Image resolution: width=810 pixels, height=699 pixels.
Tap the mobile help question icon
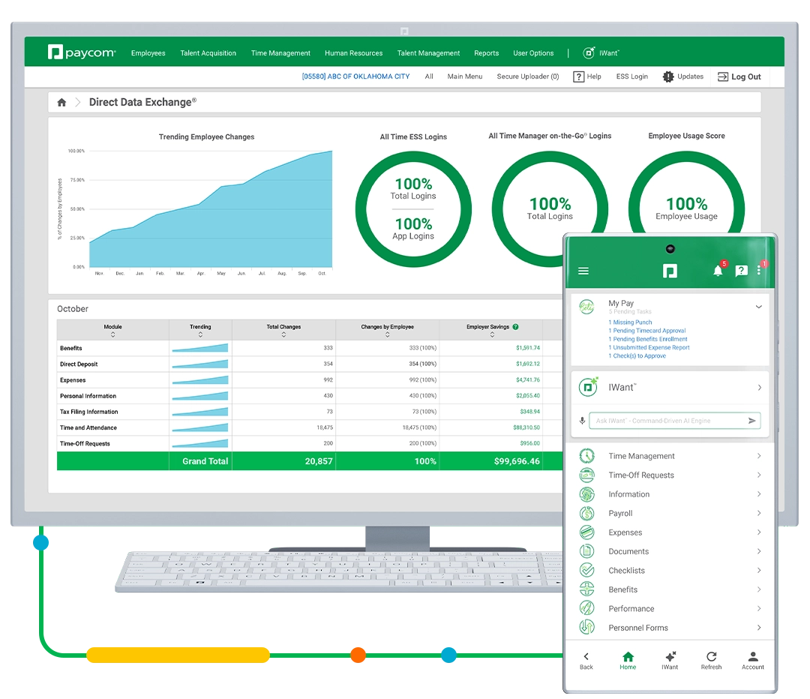coord(741,271)
